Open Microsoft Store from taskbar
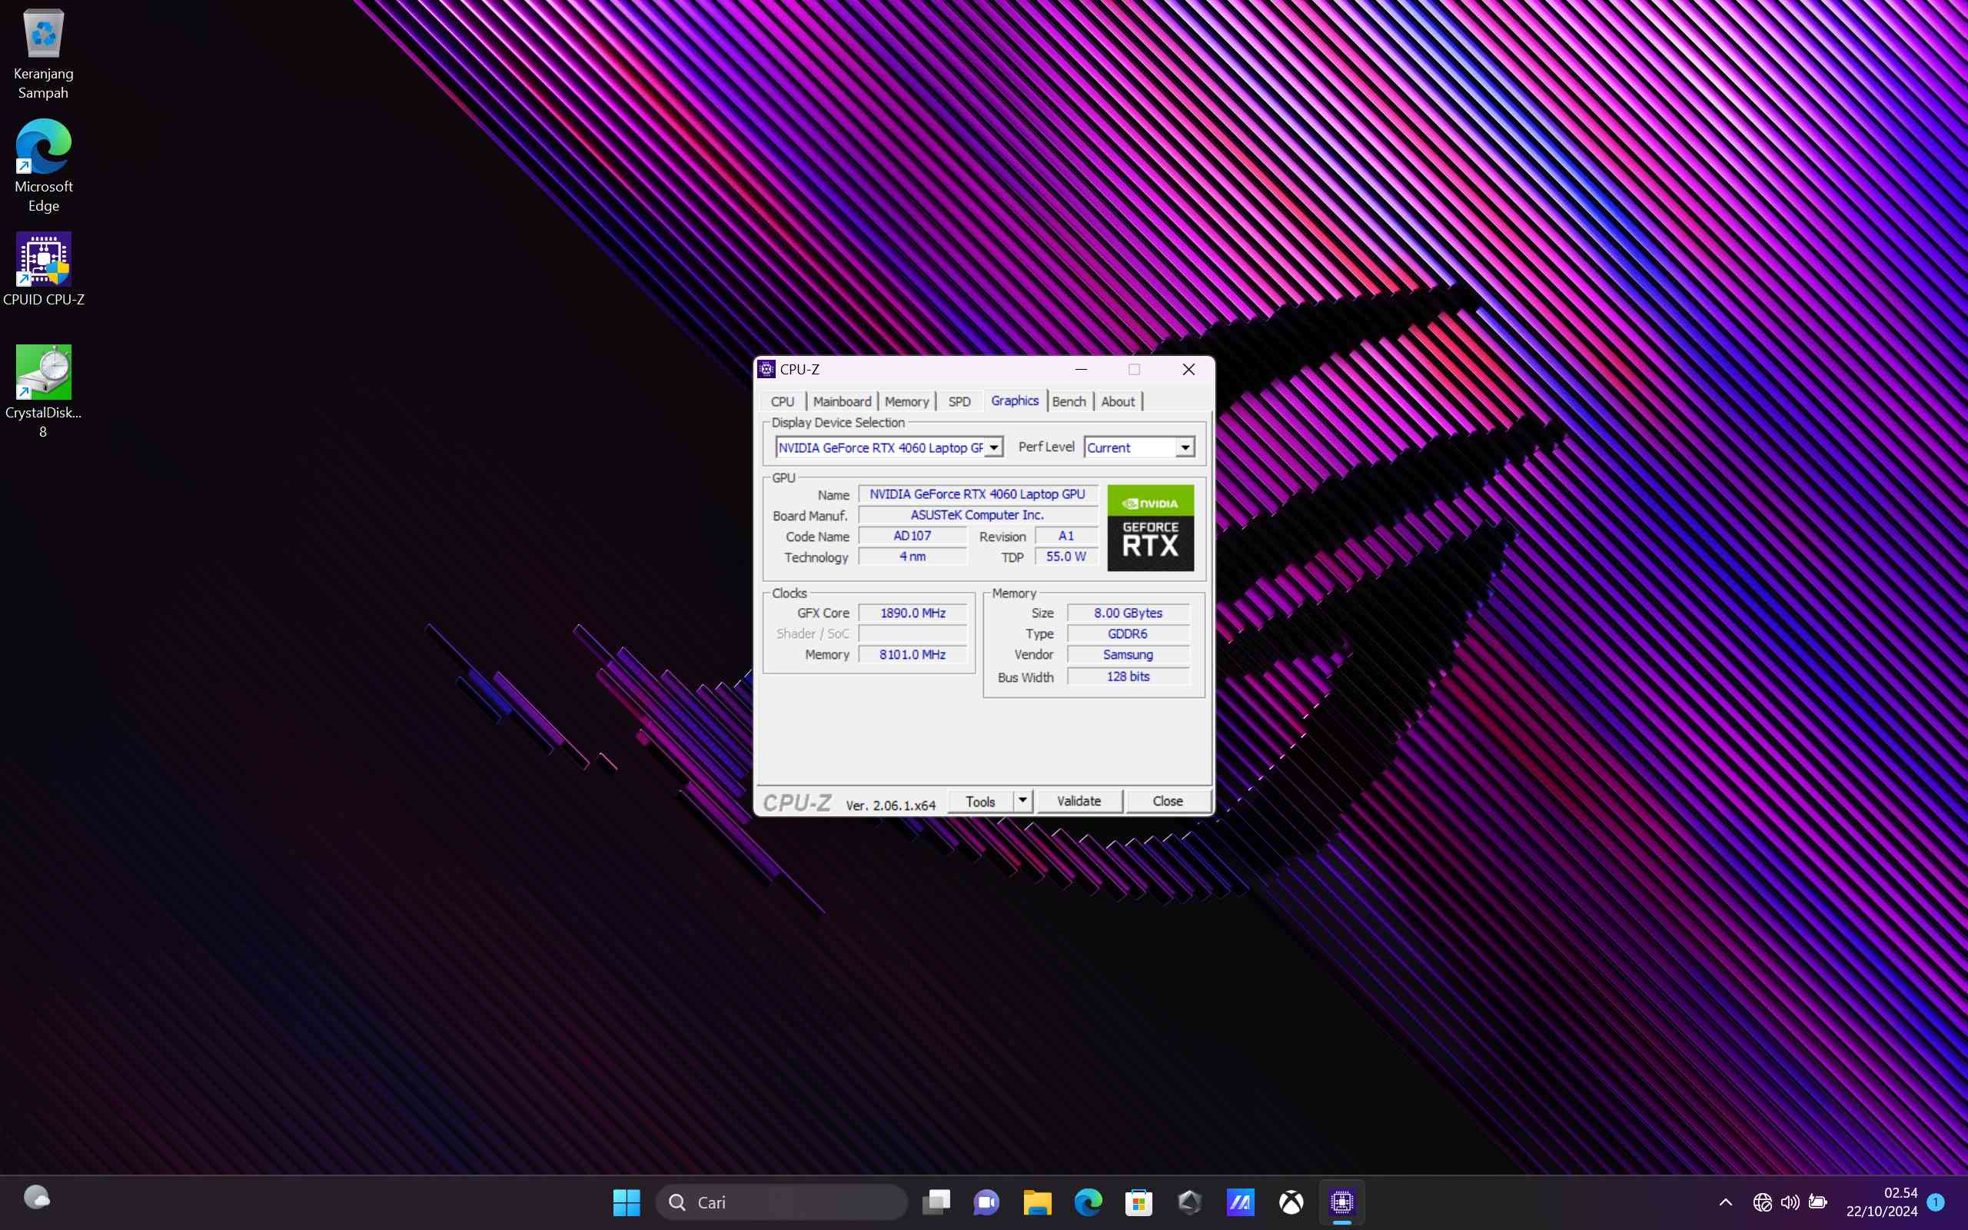This screenshot has height=1230, width=1968. pyautogui.click(x=1139, y=1202)
